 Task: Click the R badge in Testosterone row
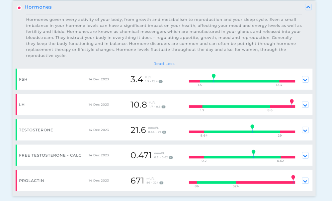[164, 132]
